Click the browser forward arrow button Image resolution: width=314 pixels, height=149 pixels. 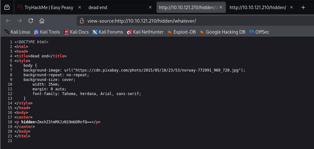point(19,21)
